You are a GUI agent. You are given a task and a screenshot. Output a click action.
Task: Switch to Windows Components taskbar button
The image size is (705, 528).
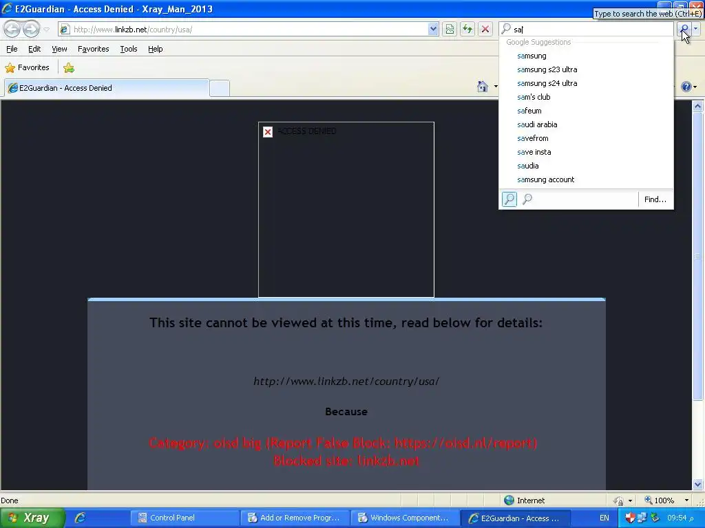(405, 518)
